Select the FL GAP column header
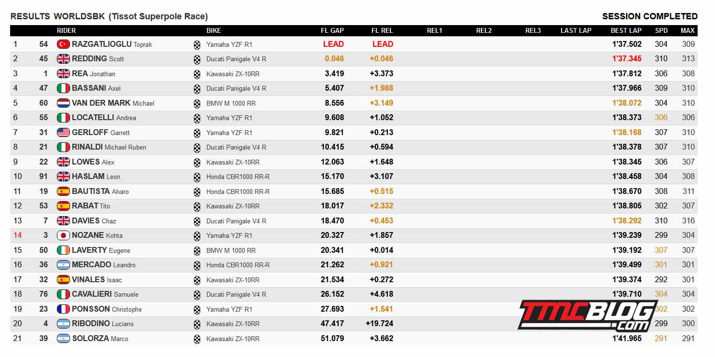The height and width of the screenshot is (357, 715). coord(332,30)
